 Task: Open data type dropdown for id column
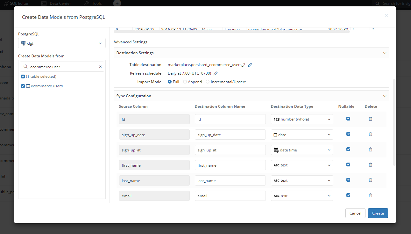tap(302, 119)
